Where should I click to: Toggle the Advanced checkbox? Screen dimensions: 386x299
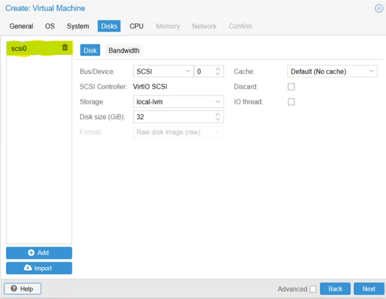pos(313,289)
